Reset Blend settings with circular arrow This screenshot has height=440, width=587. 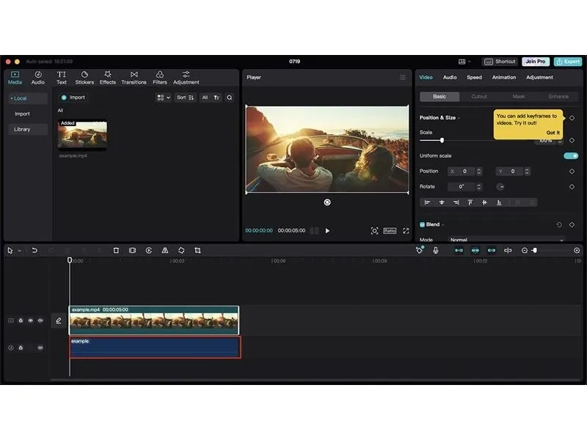tap(559, 224)
